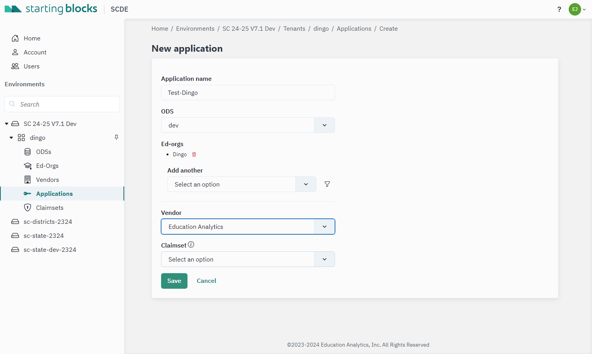Viewport: 592px width, 354px height.
Task: Click the Claimset info icon
Action: click(x=191, y=245)
